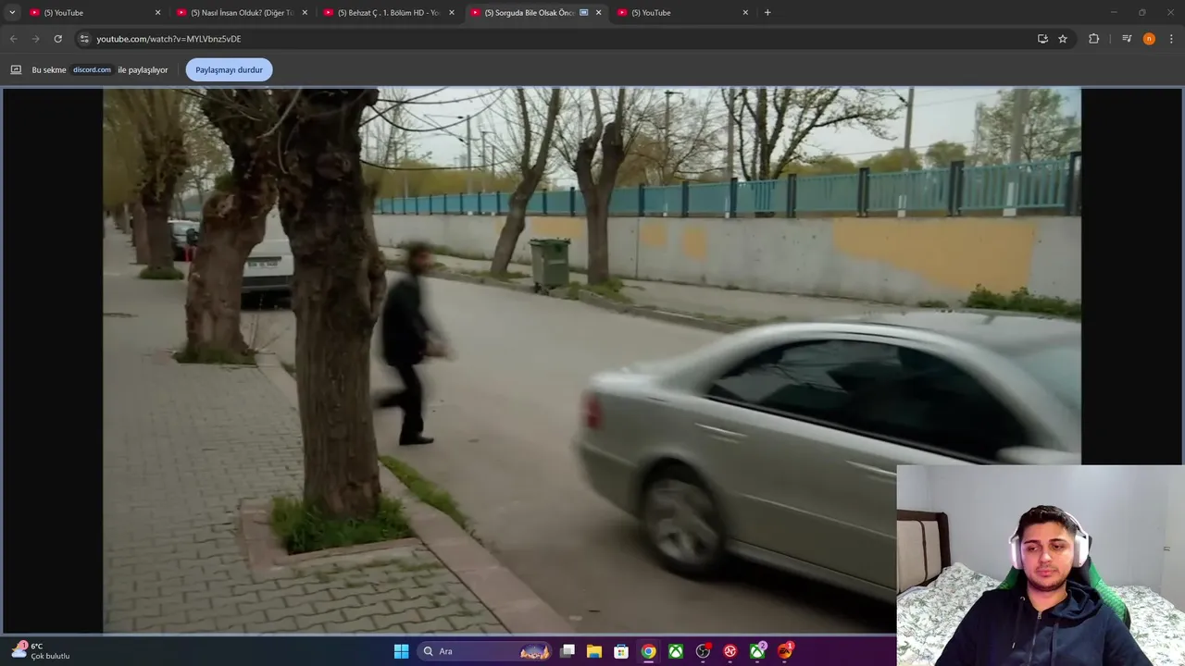This screenshot has height=666, width=1185.
Task: Click 'Paylaşmayı durdur' to stop sharing
Action: pyautogui.click(x=229, y=69)
